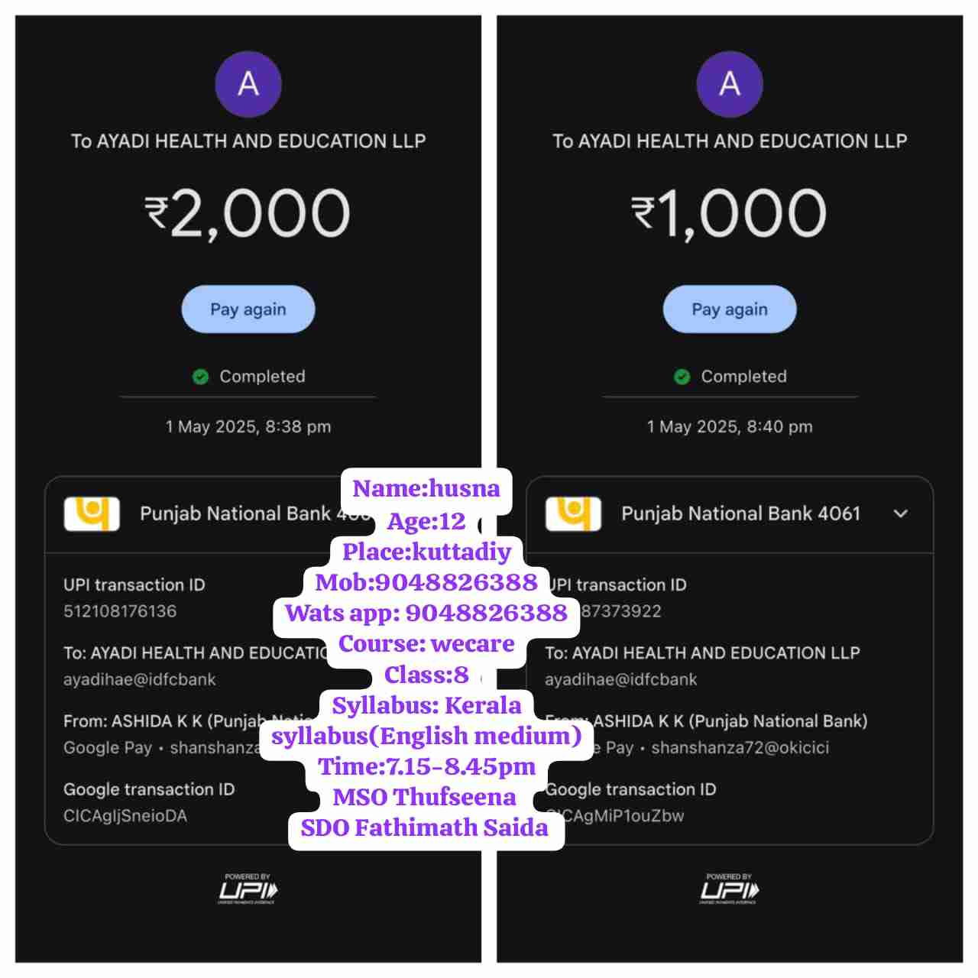Click the left Punjab National Bank logo

pyautogui.click(x=92, y=513)
